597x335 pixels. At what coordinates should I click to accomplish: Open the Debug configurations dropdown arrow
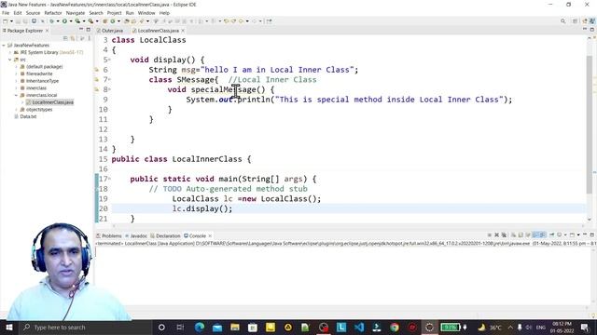58,21
